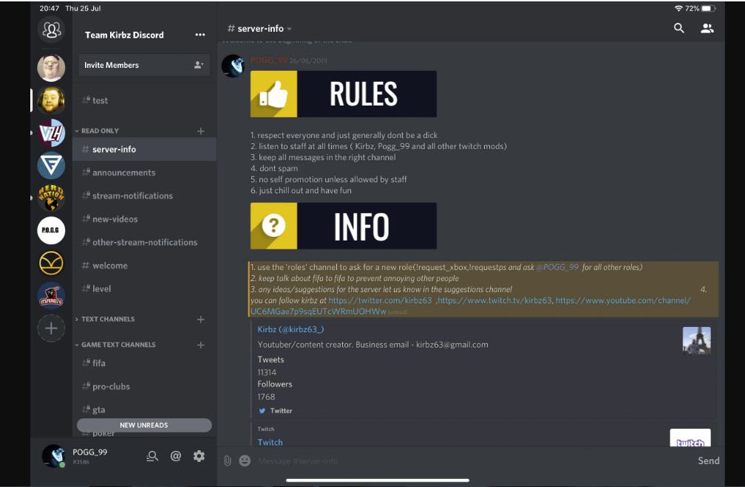This screenshot has height=487, width=745.
Task: Open the Twitch logo embed thumbnail
Action: coord(690,438)
